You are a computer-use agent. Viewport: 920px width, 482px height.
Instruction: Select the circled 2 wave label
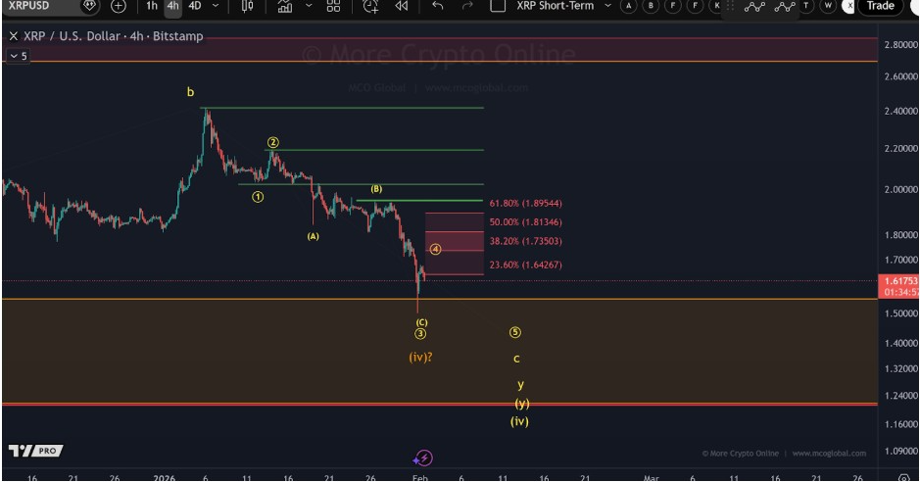coord(272,142)
